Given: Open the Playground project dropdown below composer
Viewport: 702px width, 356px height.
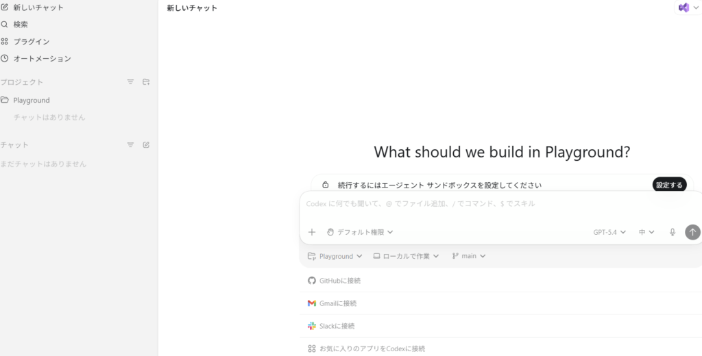Looking at the screenshot, I should pyautogui.click(x=335, y=256).
